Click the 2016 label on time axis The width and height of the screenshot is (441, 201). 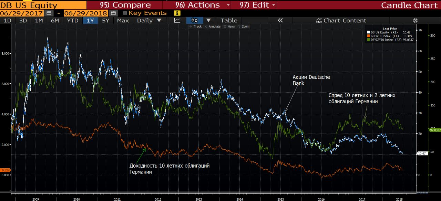pos(321,199)
